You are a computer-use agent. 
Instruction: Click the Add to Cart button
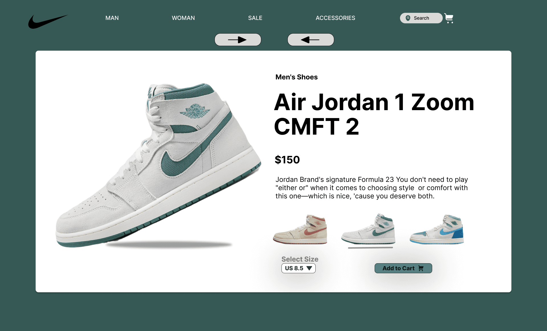pos(403,268)
